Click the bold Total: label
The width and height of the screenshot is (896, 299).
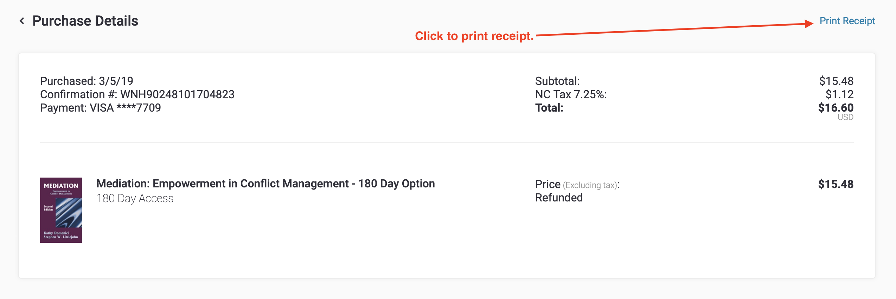tap(549, 108)
